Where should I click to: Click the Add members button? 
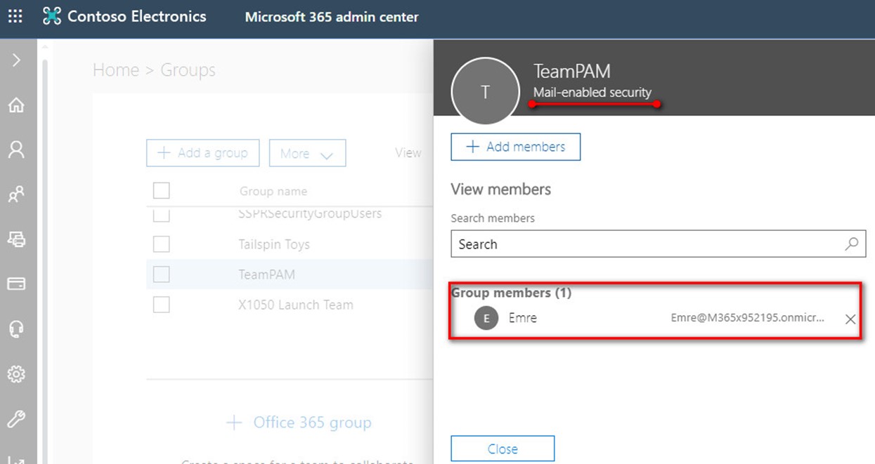[x=516, y=147]
